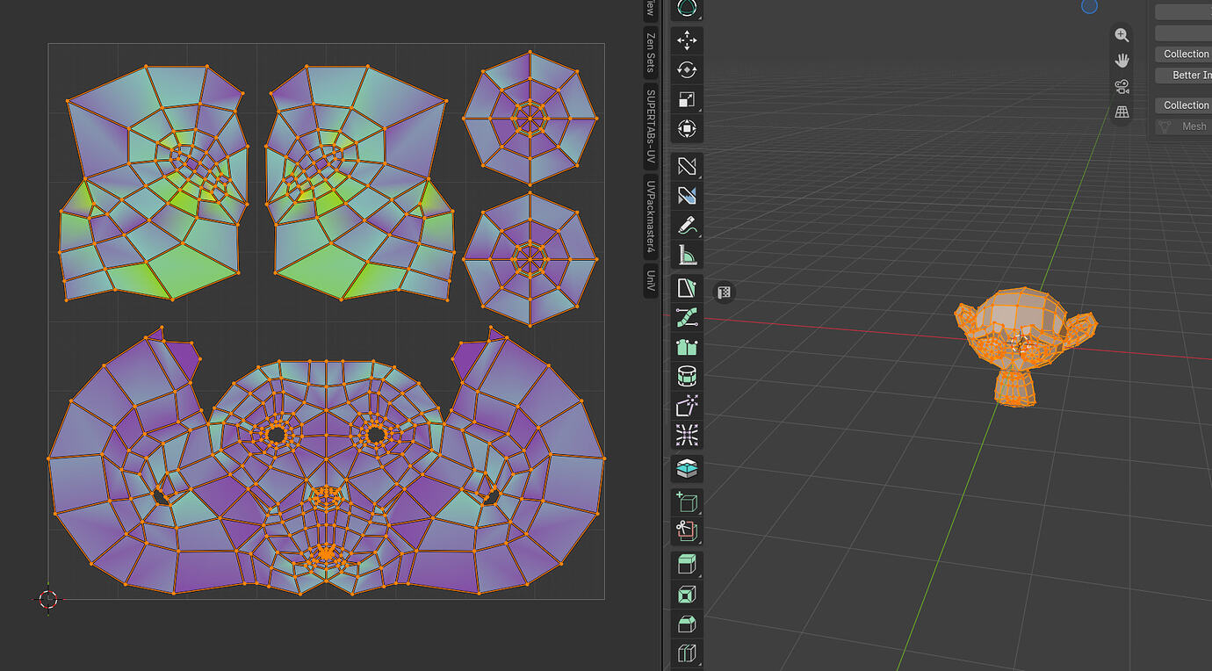Click the small checkered icon beside the toolbar

click(724, 292)
